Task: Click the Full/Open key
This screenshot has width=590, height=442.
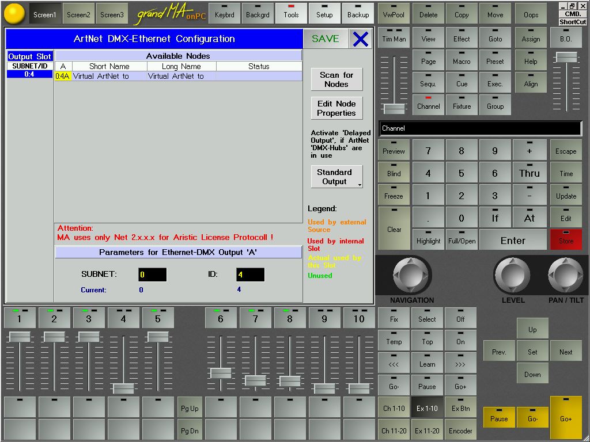Action: pyautogui.click(x=462, y=240)
